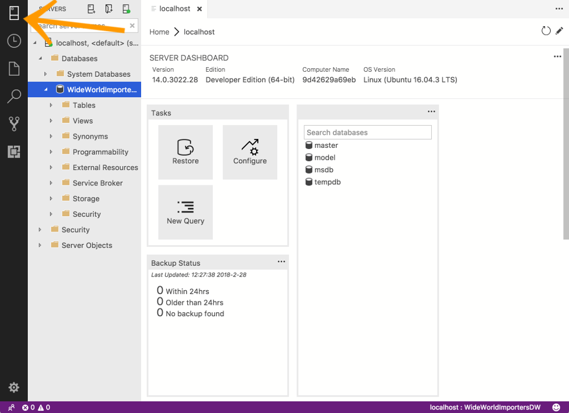Edit the dashboard with pencil icon
Screen dimensions: 569x413
[x=559, y=31]
